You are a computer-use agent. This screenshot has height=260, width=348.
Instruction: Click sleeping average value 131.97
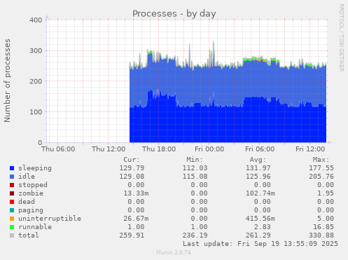click(x=258, y=168)
